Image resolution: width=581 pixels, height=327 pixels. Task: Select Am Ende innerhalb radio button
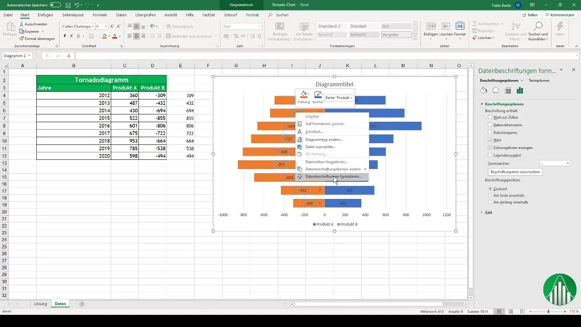(490, 195)
